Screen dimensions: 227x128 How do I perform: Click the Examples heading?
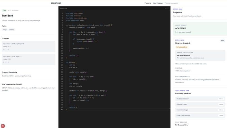click(5, 38)
